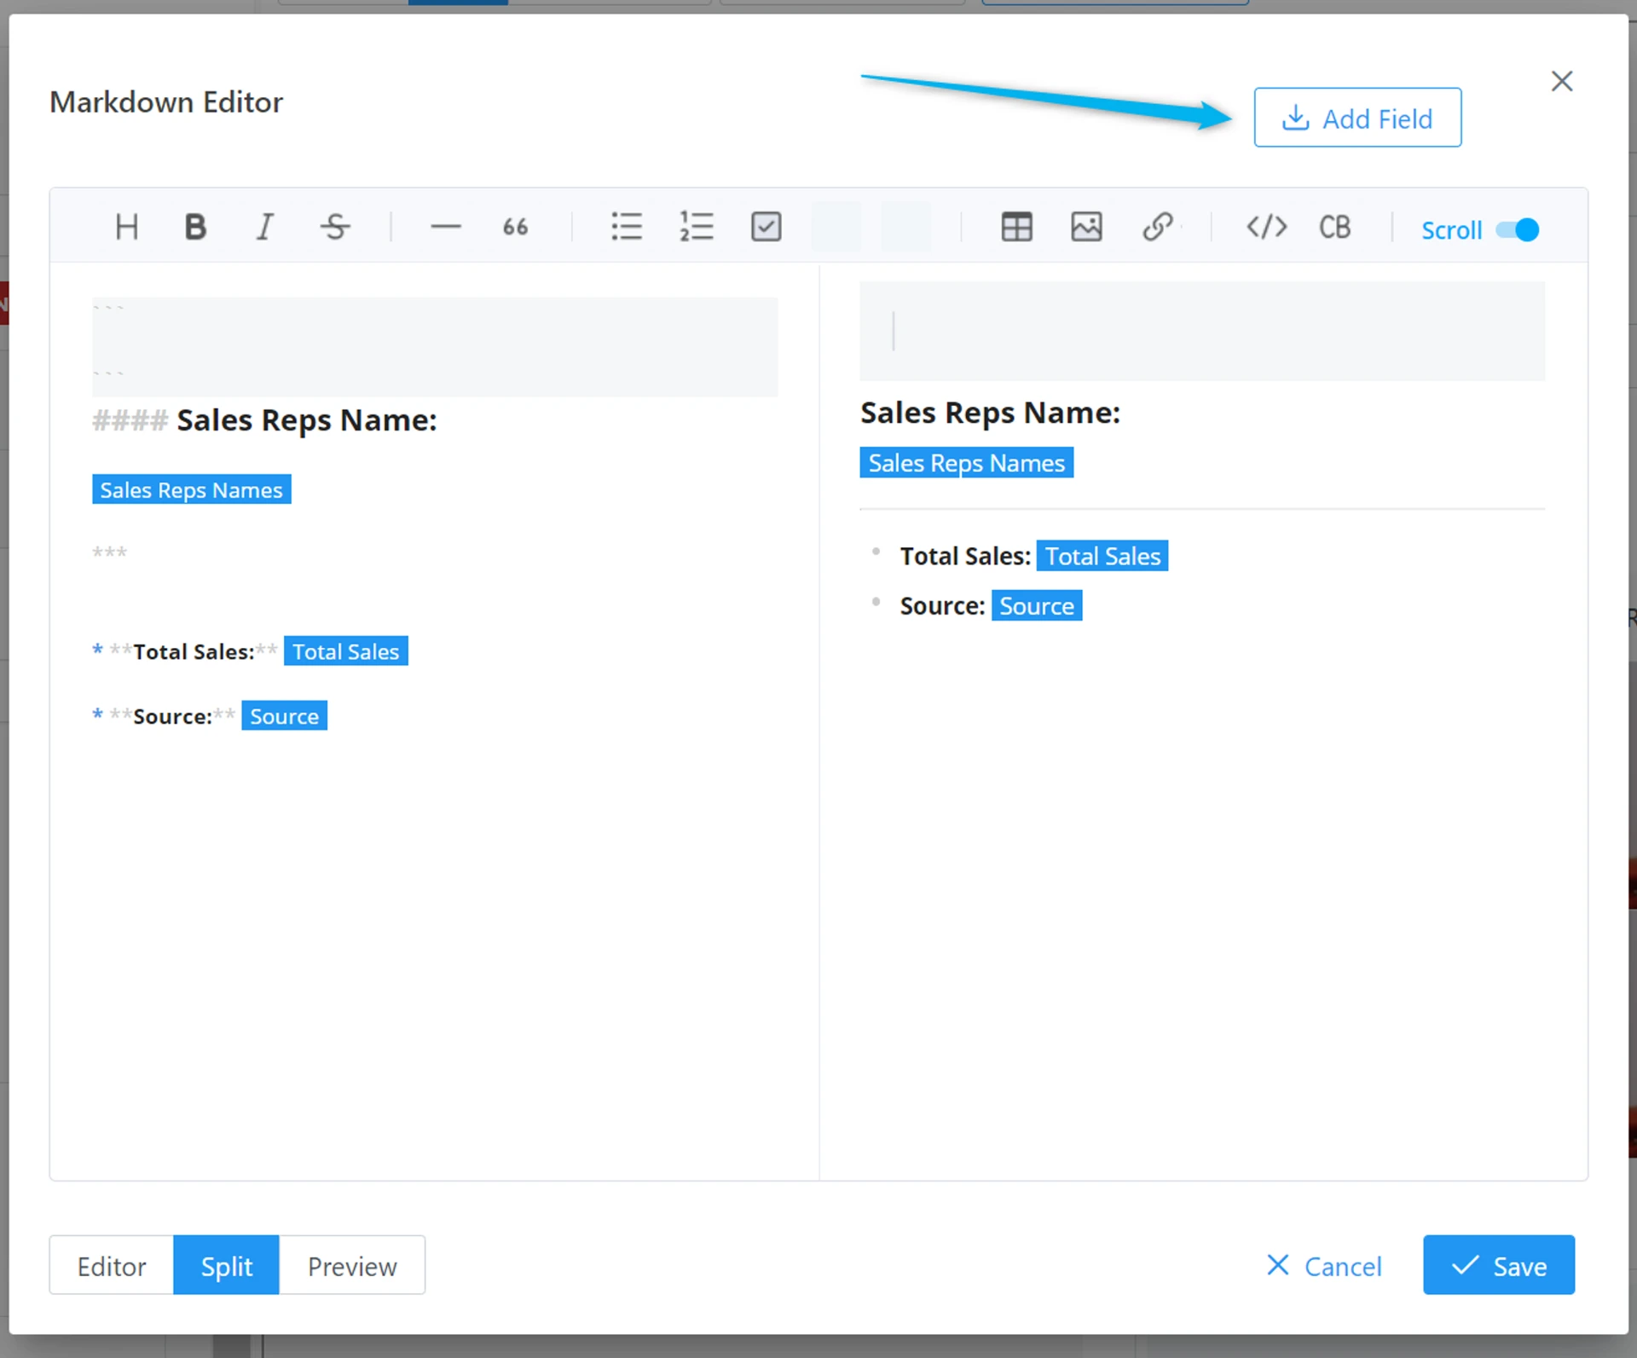Switch to Editor view tab
Screen dimensions: 1637x1358
click(112, 1266)
